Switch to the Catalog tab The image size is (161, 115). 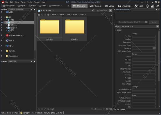pos(12,9)
